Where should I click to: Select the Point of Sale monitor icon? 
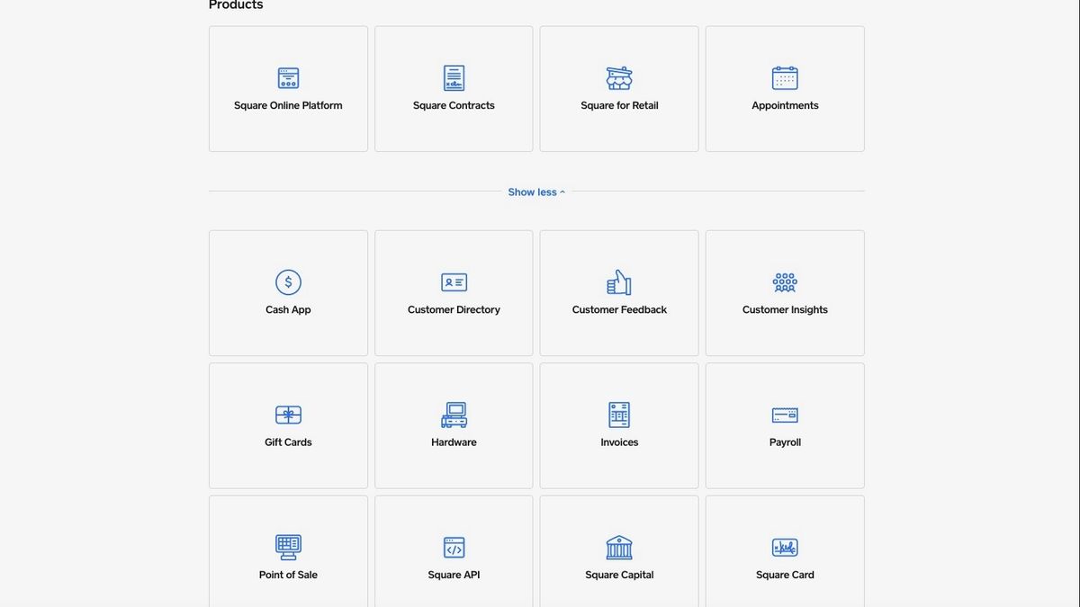(288, 548)
